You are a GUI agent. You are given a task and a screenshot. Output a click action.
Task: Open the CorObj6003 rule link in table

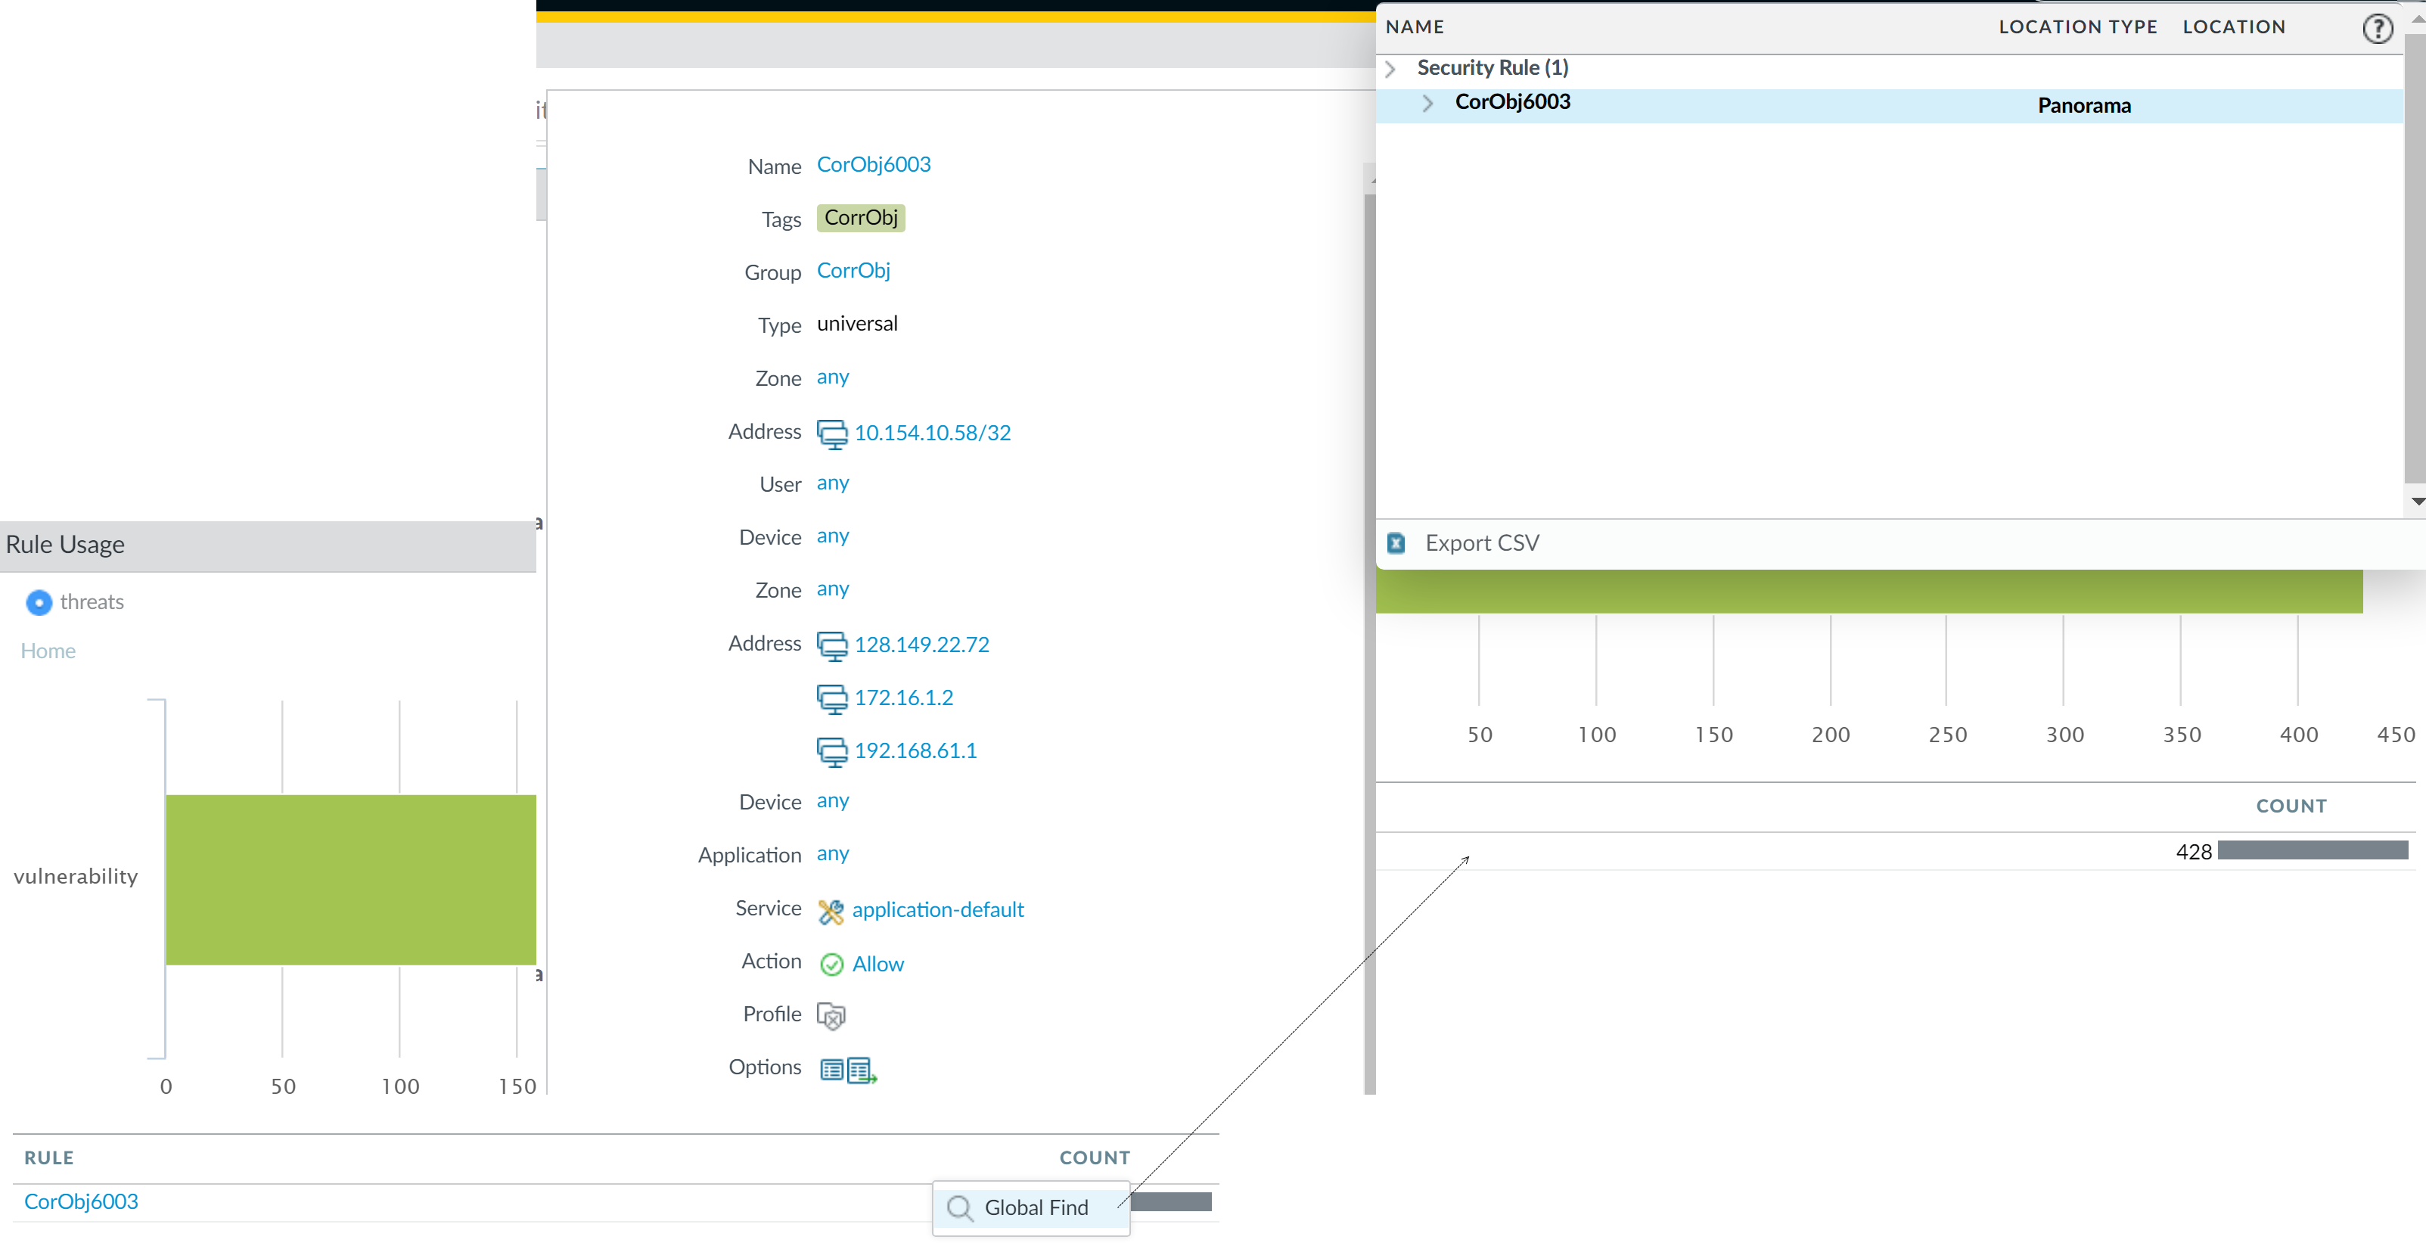81,1201
